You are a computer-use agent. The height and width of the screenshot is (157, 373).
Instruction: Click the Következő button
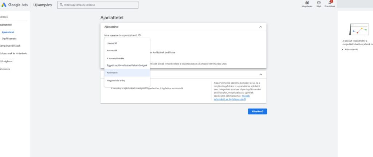point(257,111)
